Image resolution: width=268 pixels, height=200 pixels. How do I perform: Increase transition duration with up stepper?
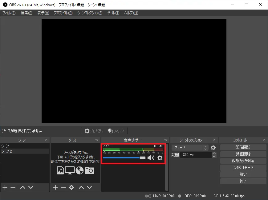[x=214, y=153]
